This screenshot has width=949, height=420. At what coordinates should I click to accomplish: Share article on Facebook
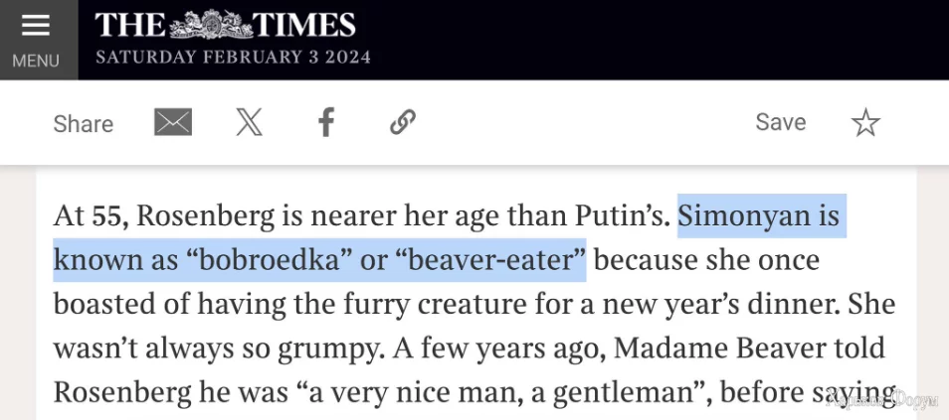tap(326, 123)
